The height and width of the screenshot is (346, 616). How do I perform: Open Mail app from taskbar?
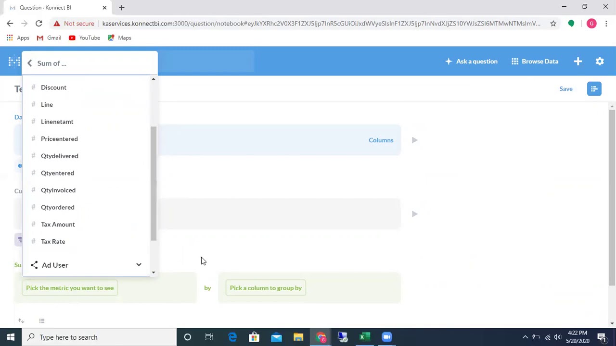[x=276, y=337]
